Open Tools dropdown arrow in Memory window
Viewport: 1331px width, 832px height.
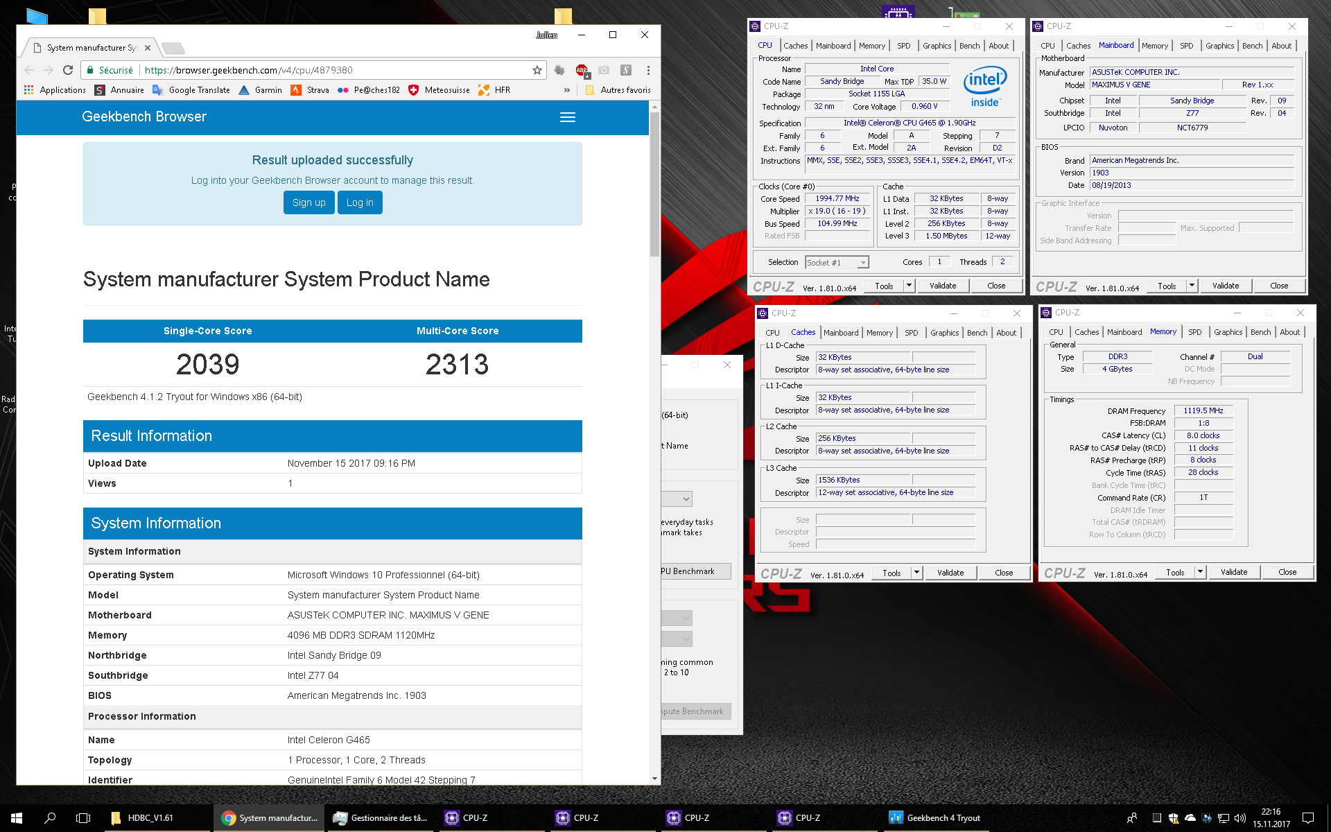(x=1201, y=572)
